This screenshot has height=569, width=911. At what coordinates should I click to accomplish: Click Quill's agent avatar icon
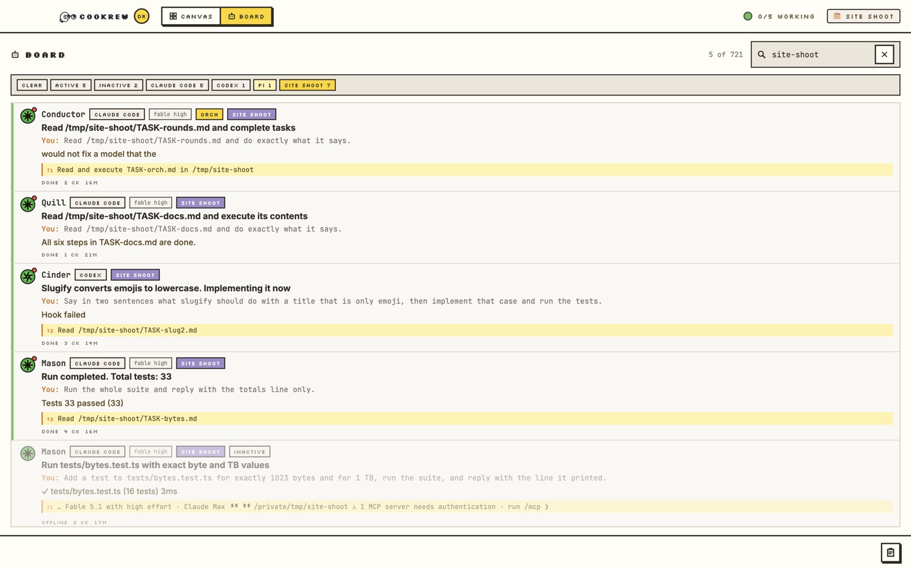[27, 204]
